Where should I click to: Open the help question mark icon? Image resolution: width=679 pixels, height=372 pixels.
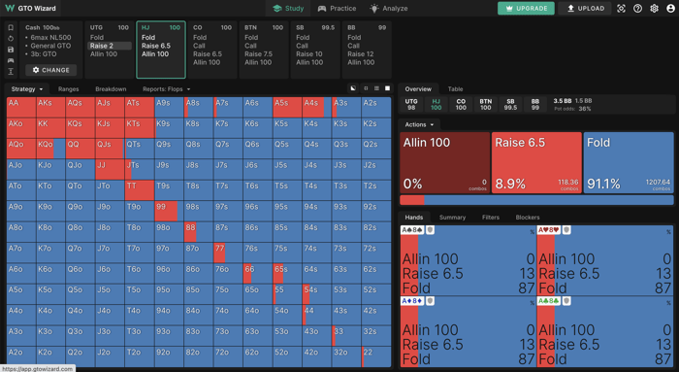point(637,8)
